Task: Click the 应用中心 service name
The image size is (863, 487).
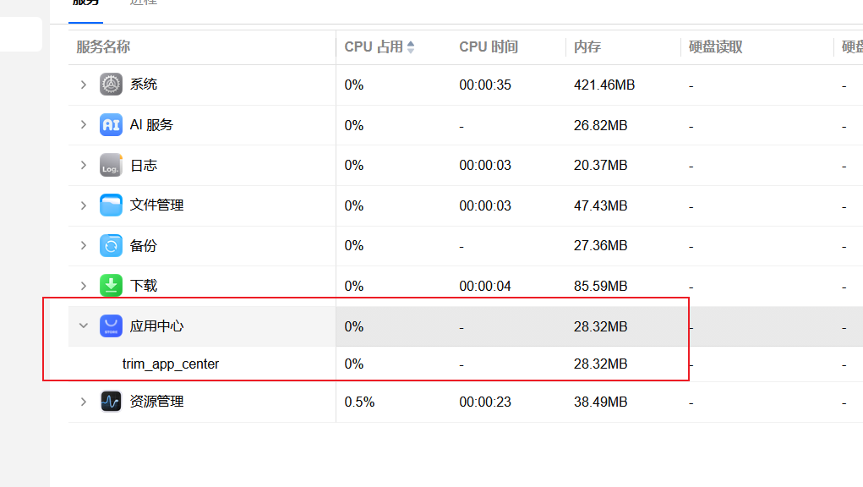Action: click(x=156, y=326)
